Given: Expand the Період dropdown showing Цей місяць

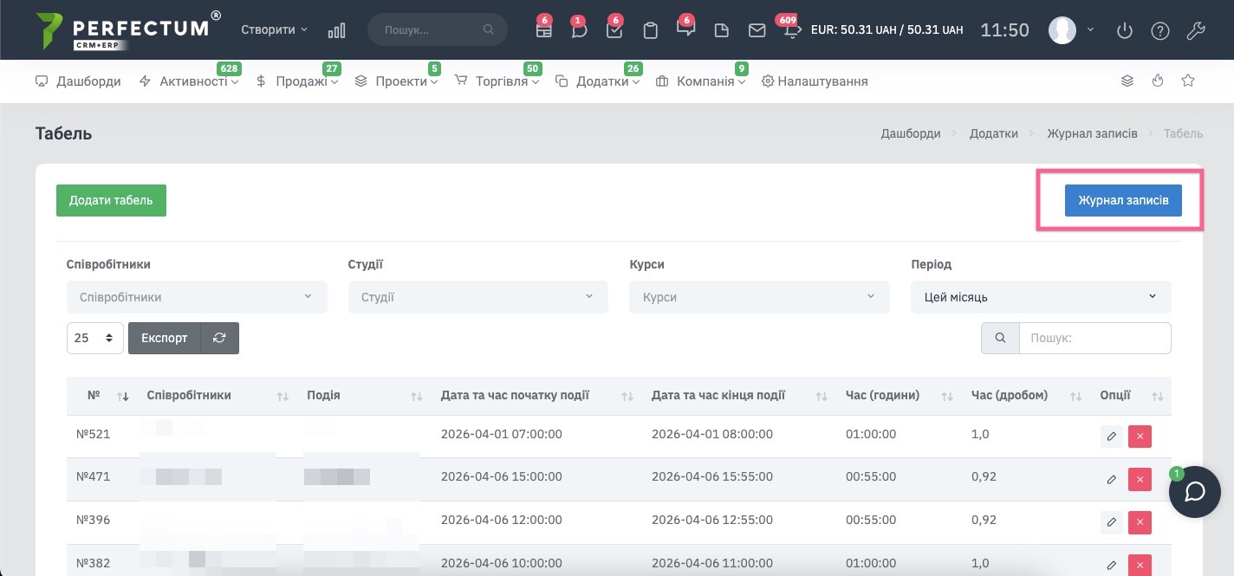Looking at the screenshot, I should coord(1040,297).
